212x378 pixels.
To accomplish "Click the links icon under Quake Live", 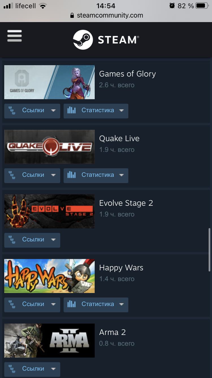I will pyautogui.click(x=12, y=175).
